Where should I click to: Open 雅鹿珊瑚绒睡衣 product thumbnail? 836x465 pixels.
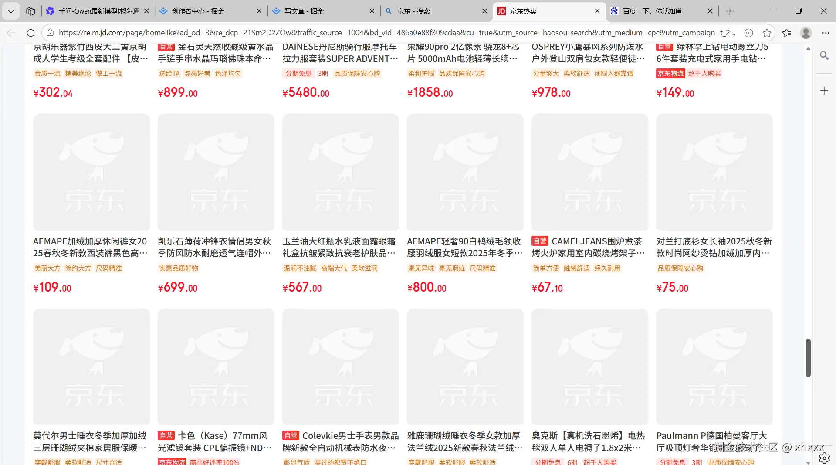point(465,367)
